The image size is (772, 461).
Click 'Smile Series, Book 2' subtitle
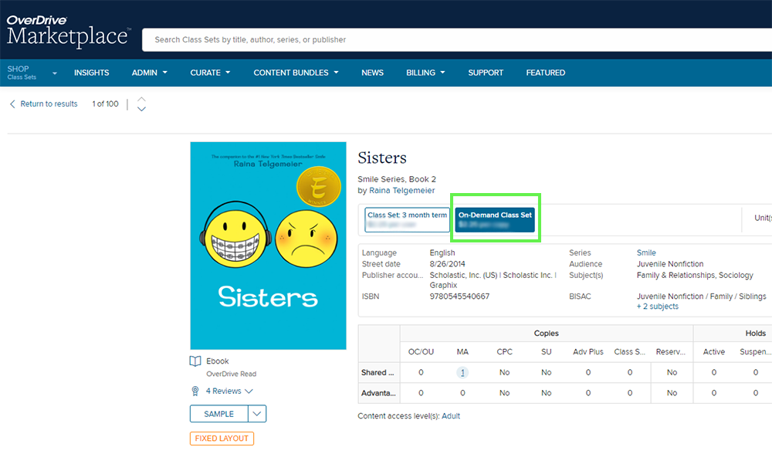397,179
